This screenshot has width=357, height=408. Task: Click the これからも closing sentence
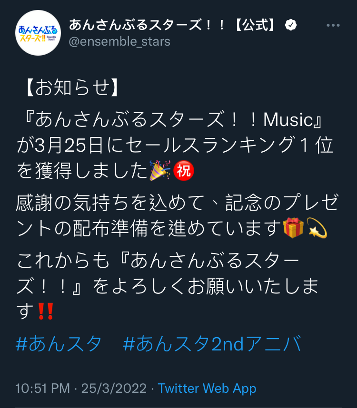(x=168, y=286)
